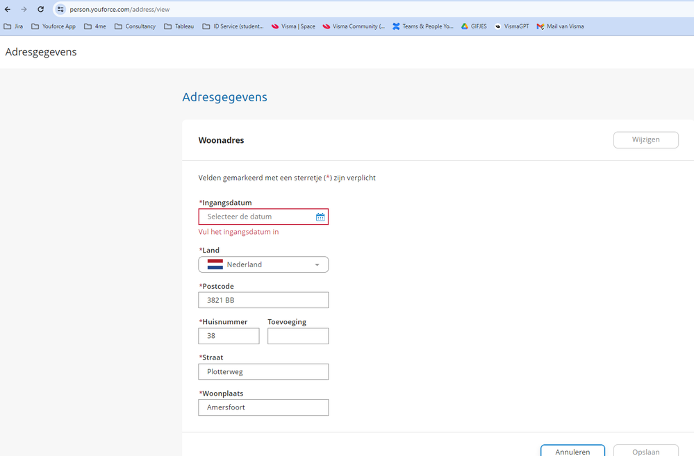
Task: Open the GIFJES Drive bookmark
Action: 474,26
